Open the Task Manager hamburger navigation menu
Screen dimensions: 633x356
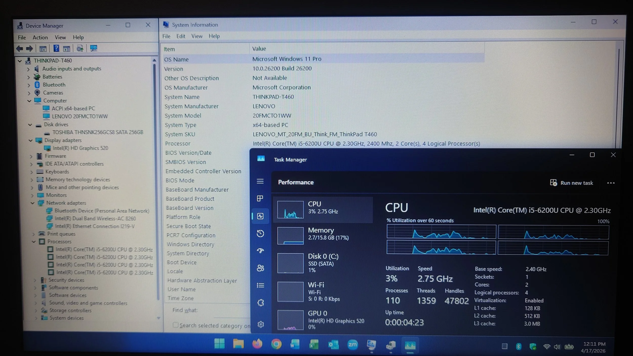click(x=260, y=181)
